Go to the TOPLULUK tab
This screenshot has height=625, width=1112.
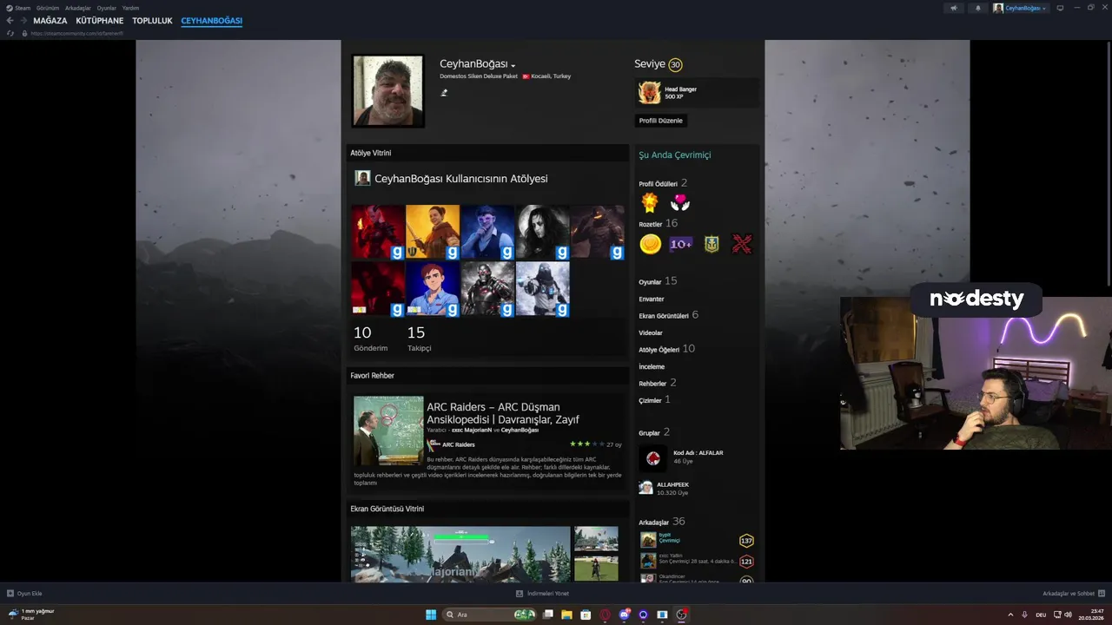(152, 21)
